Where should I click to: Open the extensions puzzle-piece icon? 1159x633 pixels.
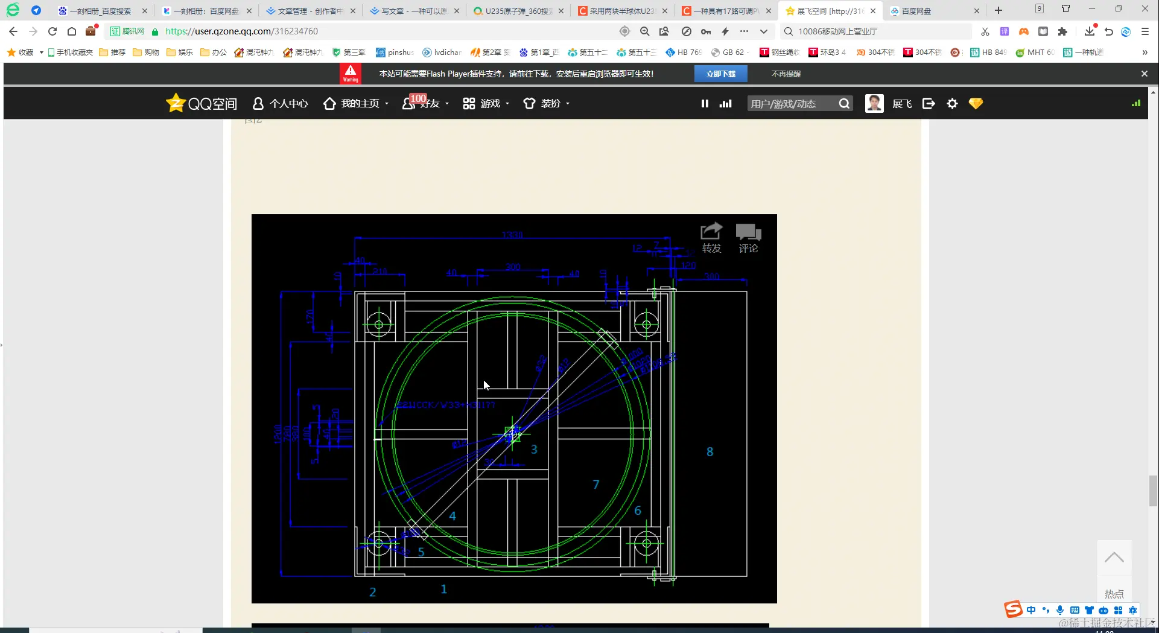click(1062, 31)
